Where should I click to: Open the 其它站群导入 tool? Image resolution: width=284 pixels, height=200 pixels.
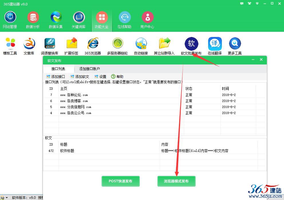[164, 46]
